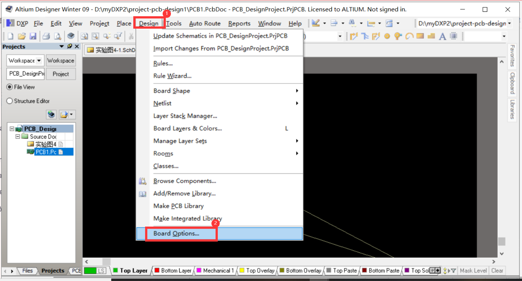Click the new document icon

[x=10, y=36]
